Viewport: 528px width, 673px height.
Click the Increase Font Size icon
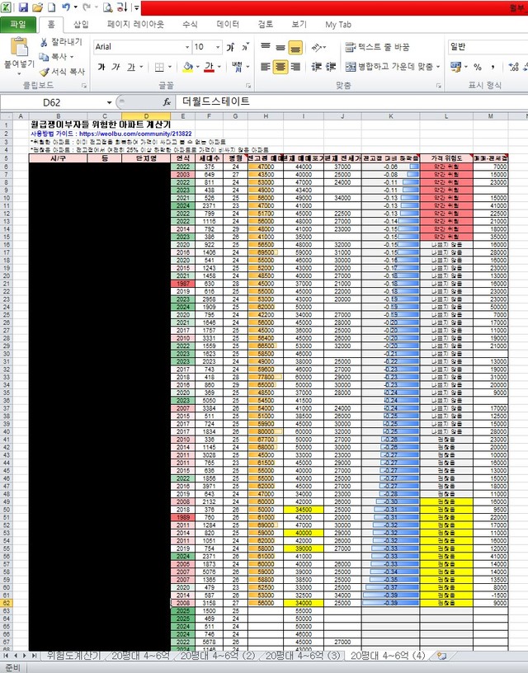[230, 47]
